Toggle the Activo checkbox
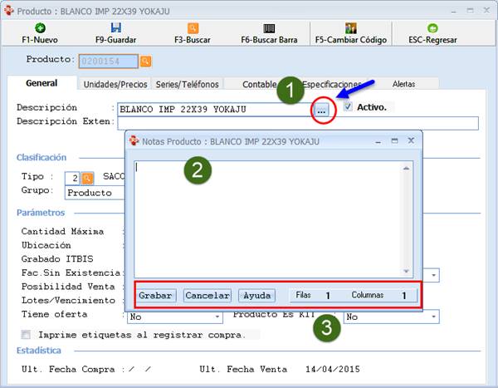Viewport: 498px width, 388px height. coord(348,107)
